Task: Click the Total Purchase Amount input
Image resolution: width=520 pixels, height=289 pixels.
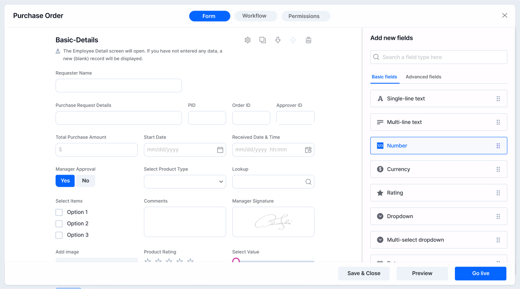Action: [x=97, y=150]
